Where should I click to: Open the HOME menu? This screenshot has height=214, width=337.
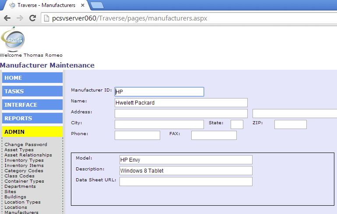pos(32,78)
